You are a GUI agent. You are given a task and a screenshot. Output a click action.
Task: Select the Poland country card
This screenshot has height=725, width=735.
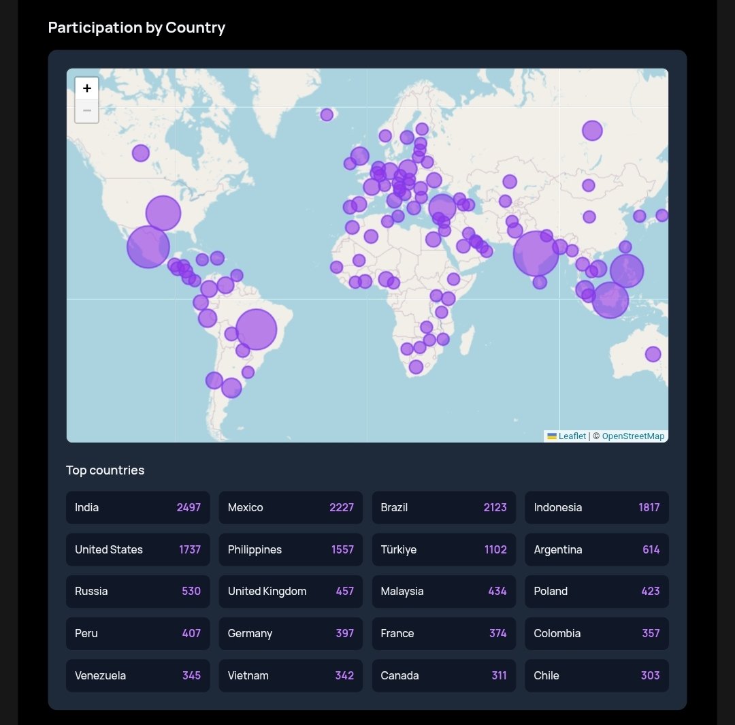click(597, 592)
